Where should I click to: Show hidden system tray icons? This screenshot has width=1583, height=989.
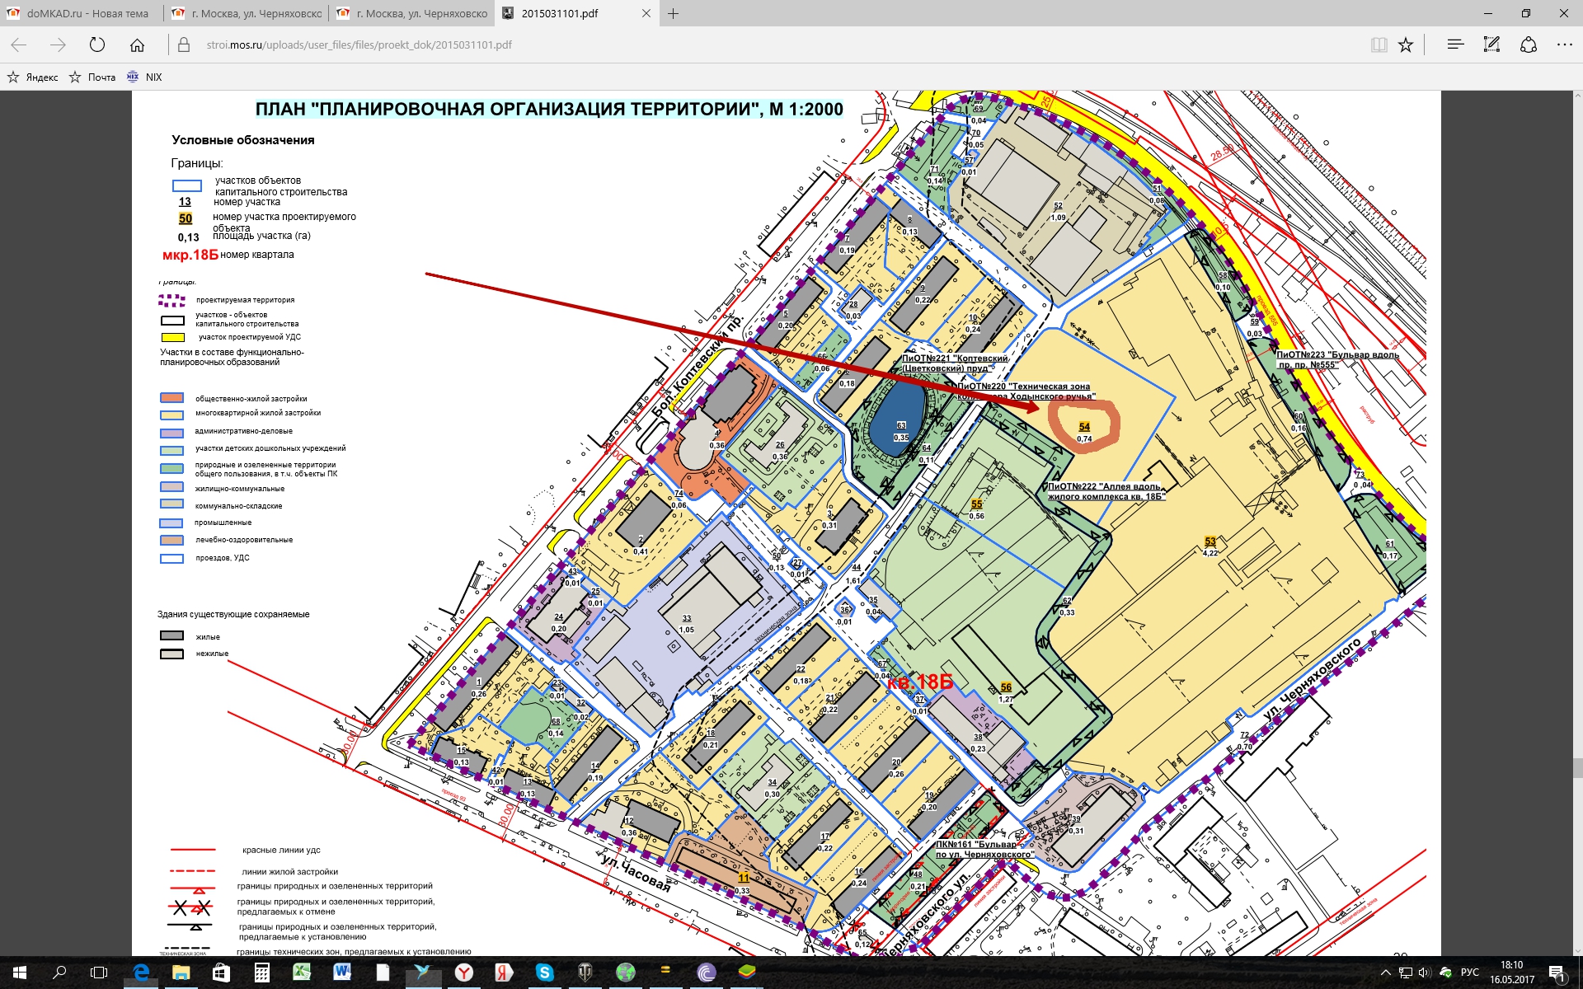pos(1387,973)
